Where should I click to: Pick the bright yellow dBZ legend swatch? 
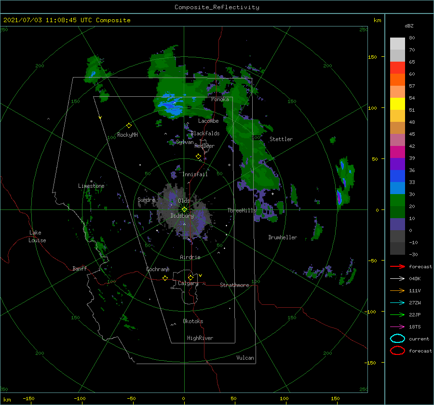click(x=397, y=104)
